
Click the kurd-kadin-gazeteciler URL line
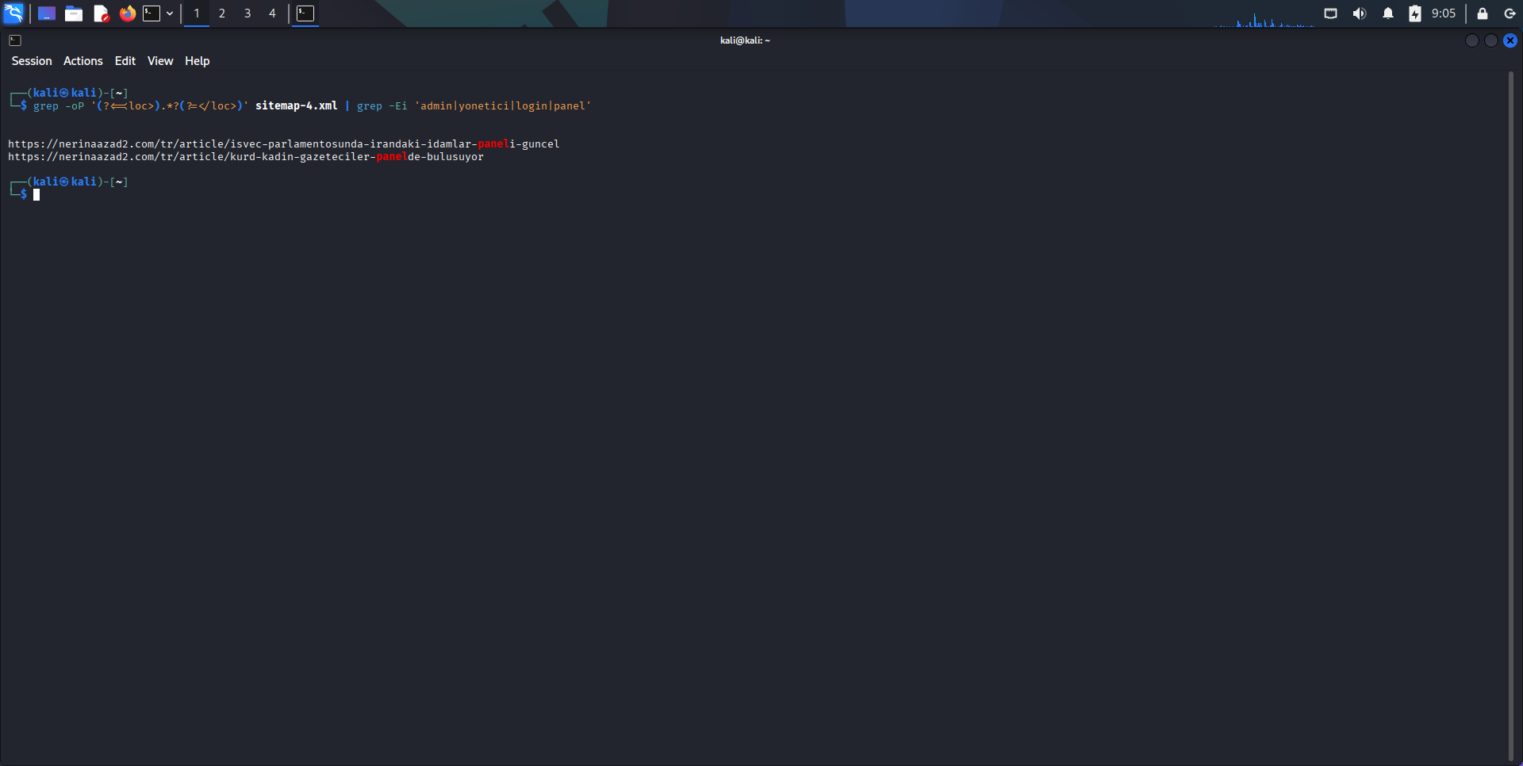pos(246,157)
